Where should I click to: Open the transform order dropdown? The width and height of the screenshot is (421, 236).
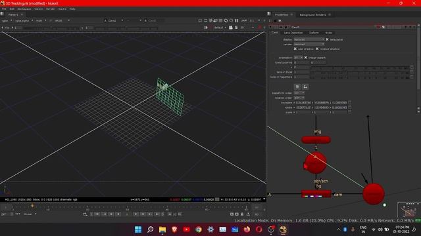coord(299,93)
